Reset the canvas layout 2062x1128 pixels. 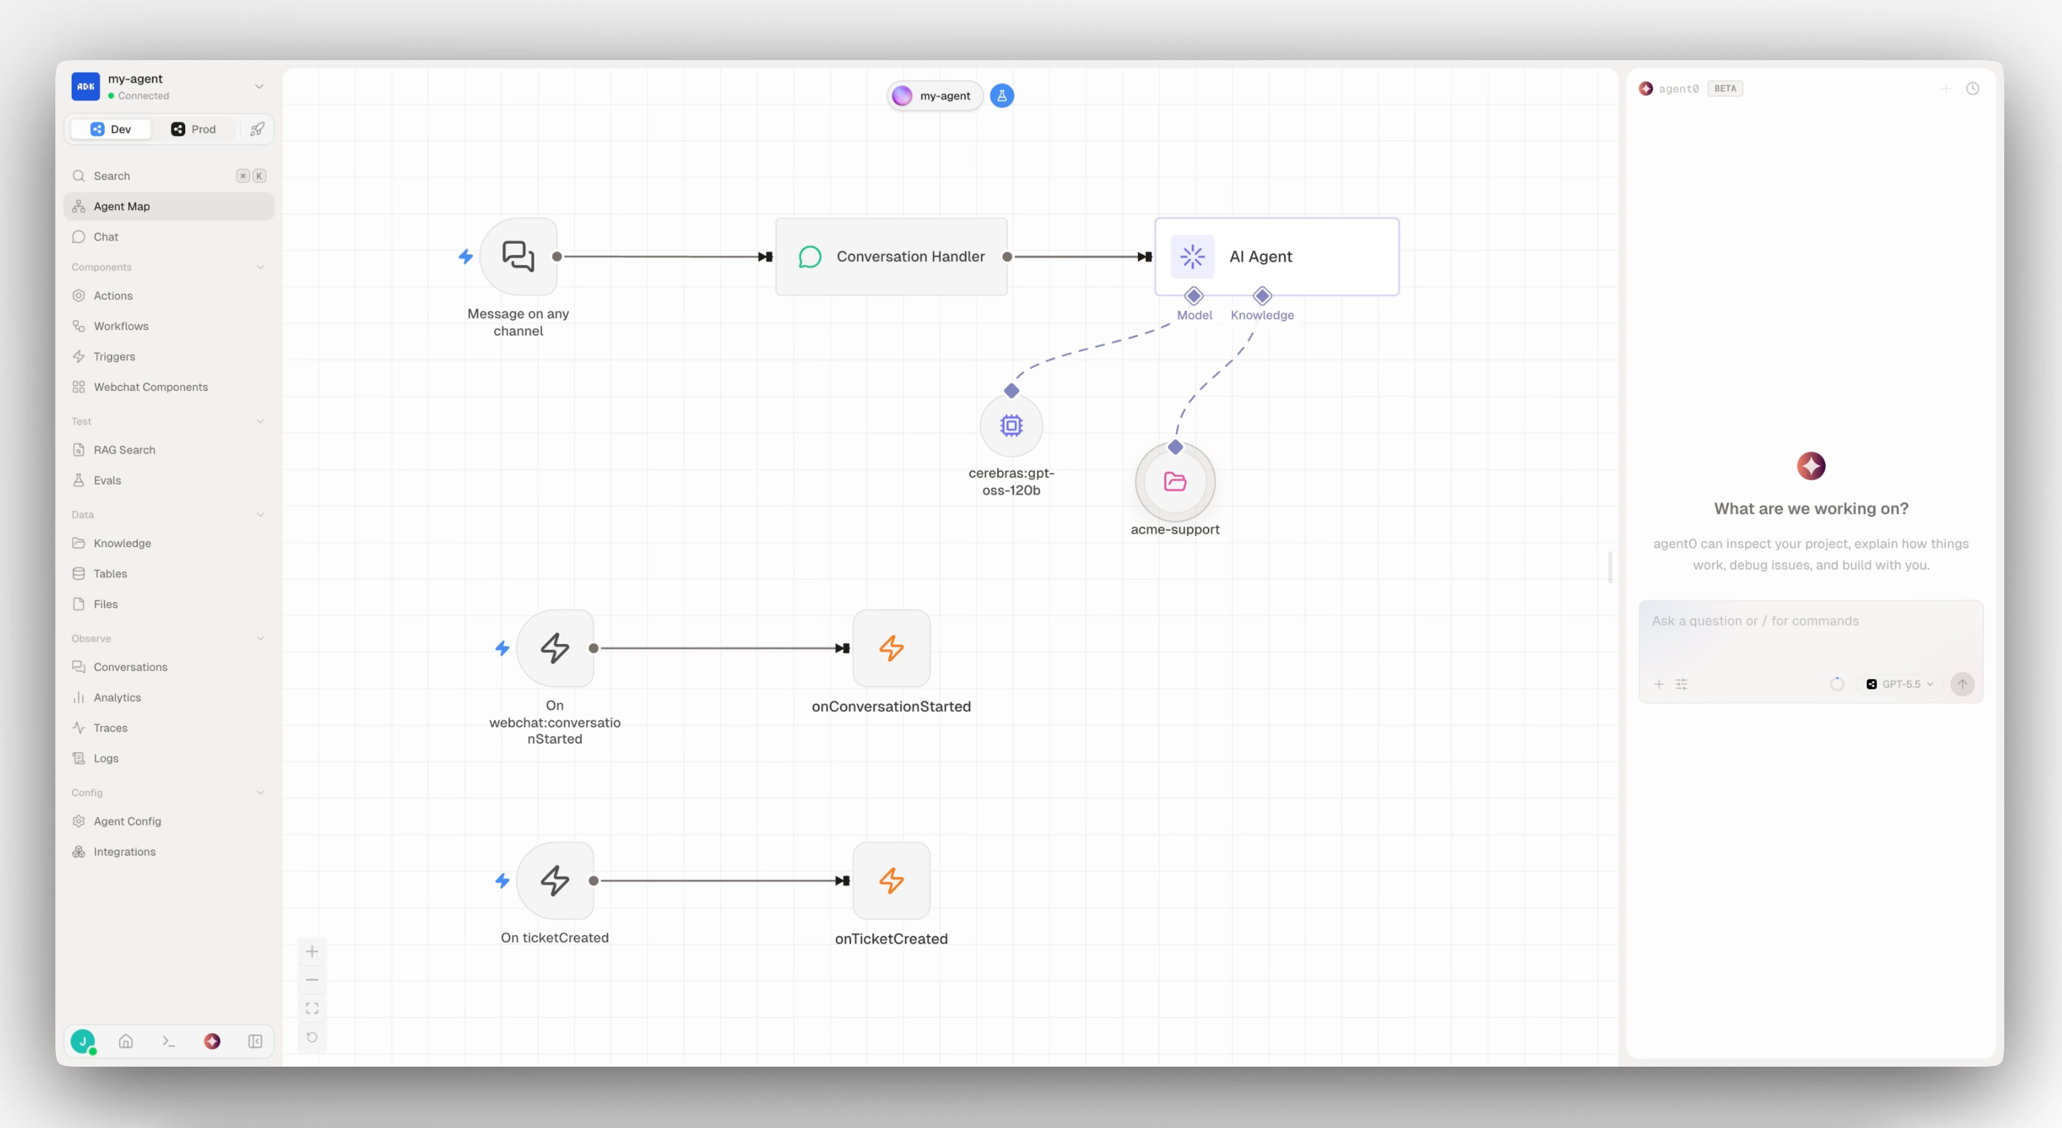point(312,1038)
